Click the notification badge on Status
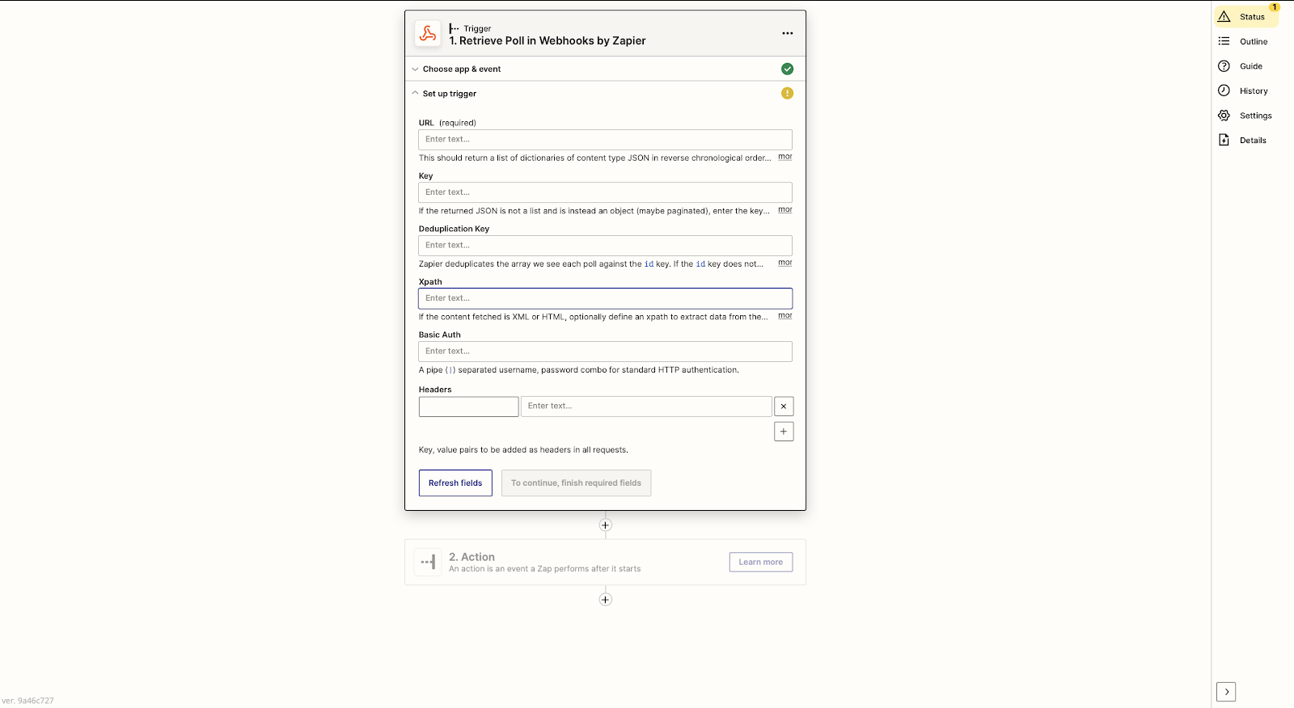The height and width of the screenshot is (708, 1294). (x=1275, y=7)
